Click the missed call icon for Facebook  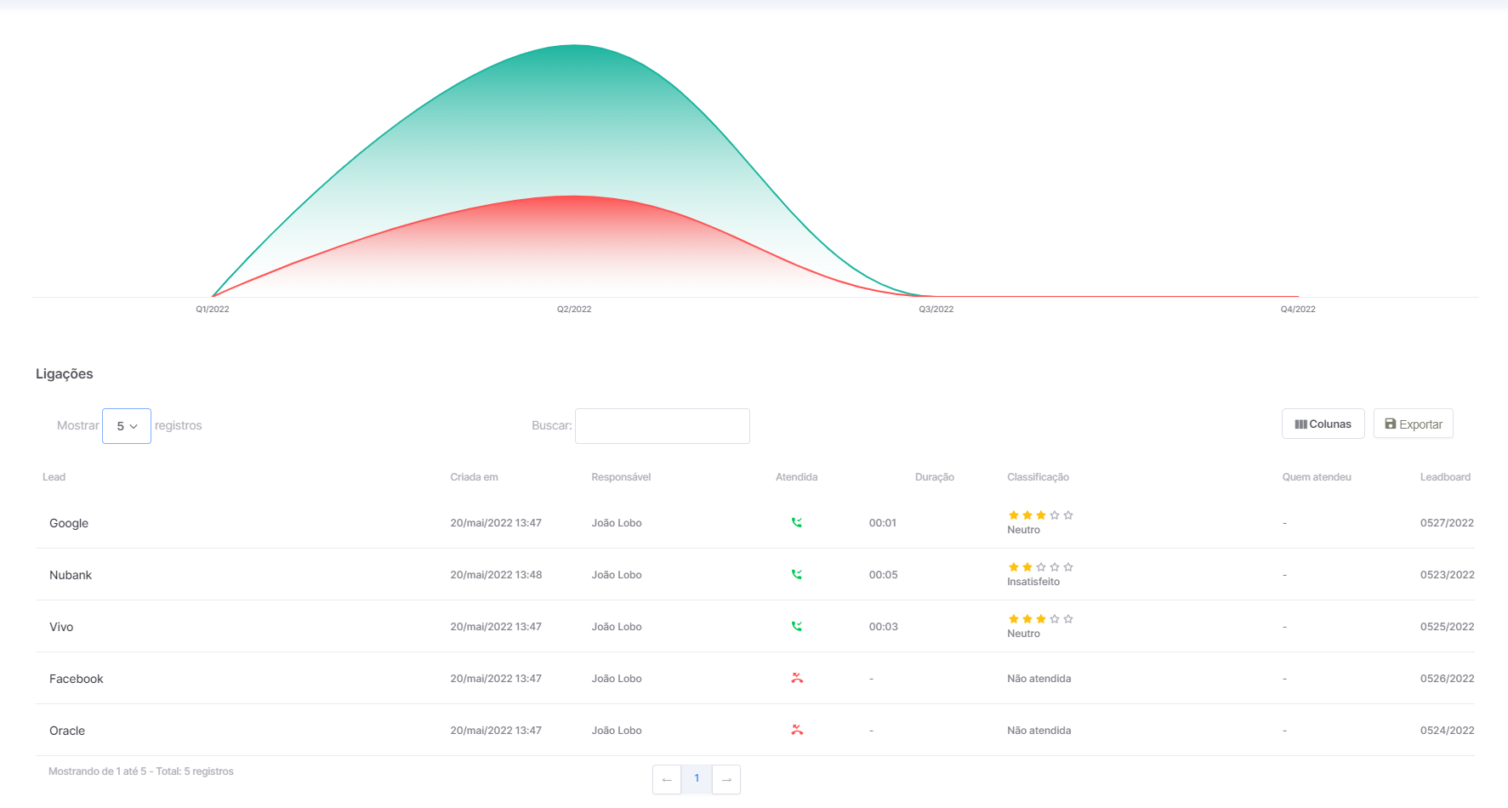(x=797, y=679)
